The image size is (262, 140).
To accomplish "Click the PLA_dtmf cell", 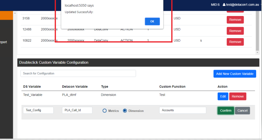I will click(x=69, y=95).
